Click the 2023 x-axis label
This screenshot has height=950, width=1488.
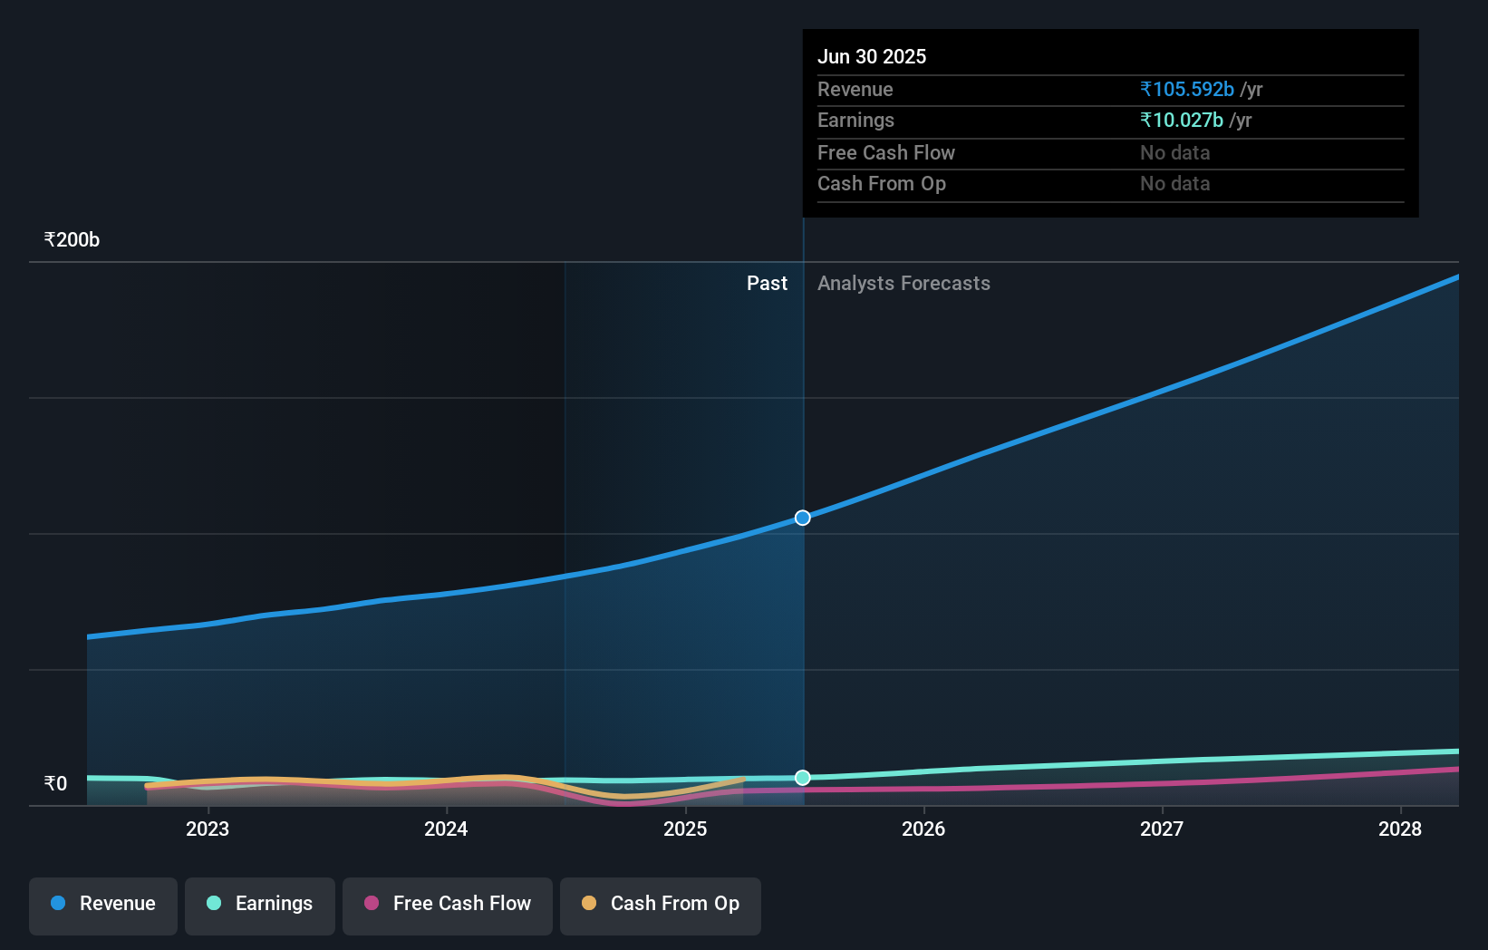[x=208, y=829]
